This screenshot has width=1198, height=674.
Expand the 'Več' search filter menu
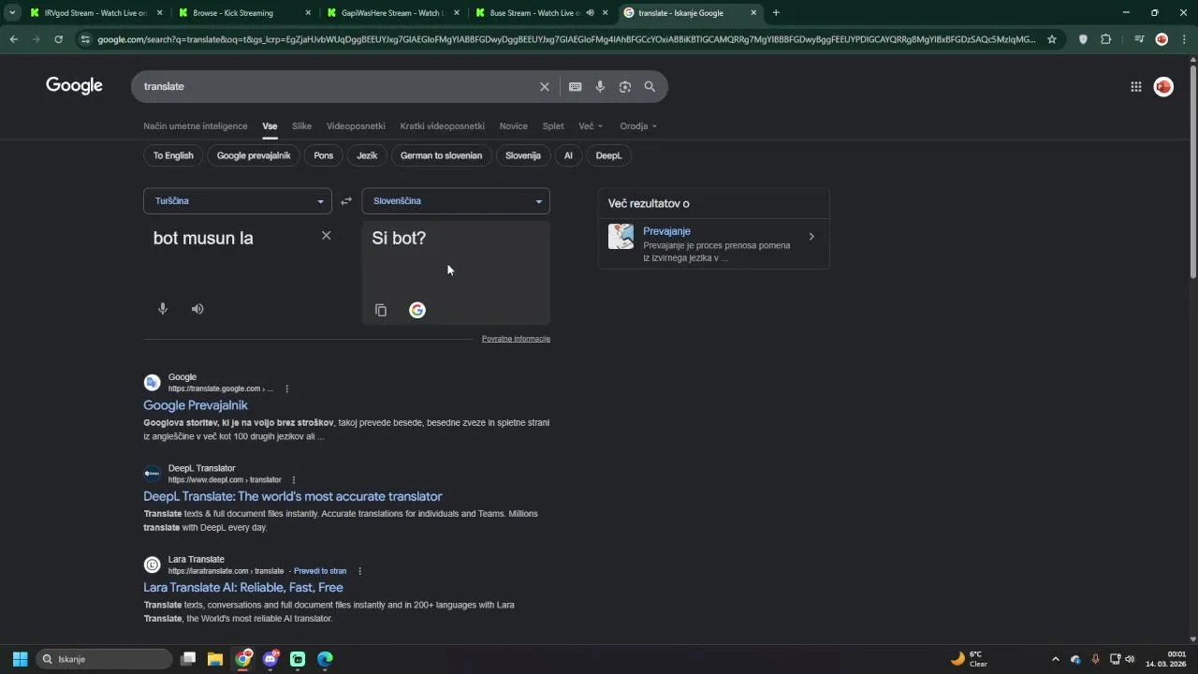pyautogui.click(x=591, y=126)
